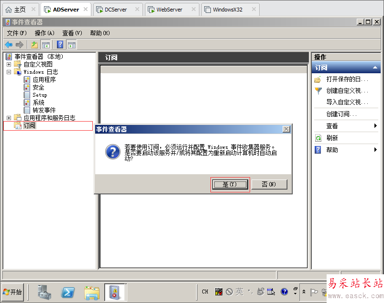Viewport: 384px width, 303px height.
Task: Click 是(Y) button in the dialog
Action: click(x=230, y=184)
